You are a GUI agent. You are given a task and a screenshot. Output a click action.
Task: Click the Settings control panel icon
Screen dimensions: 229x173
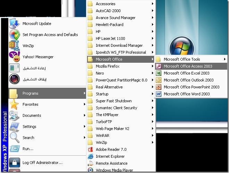click(x=14, y=127)
